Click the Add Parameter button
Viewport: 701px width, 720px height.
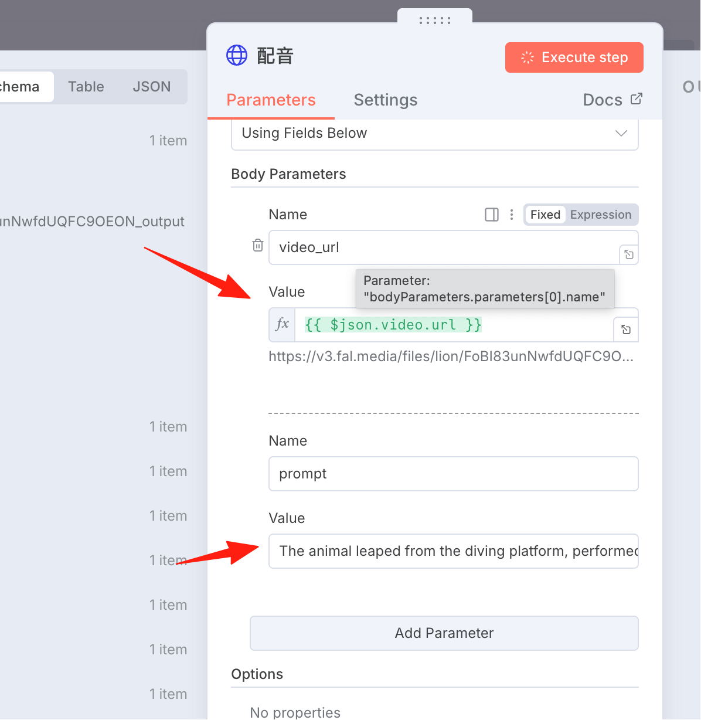point(444,633)
